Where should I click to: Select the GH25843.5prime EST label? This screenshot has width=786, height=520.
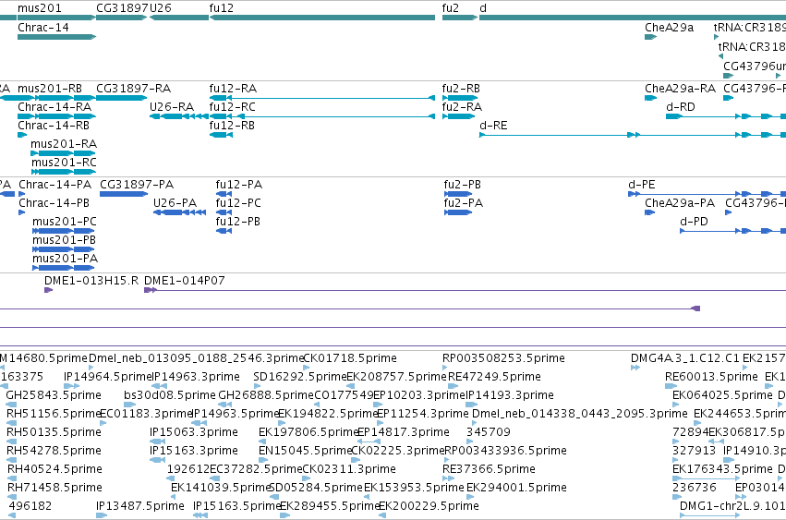coord(54,396)
